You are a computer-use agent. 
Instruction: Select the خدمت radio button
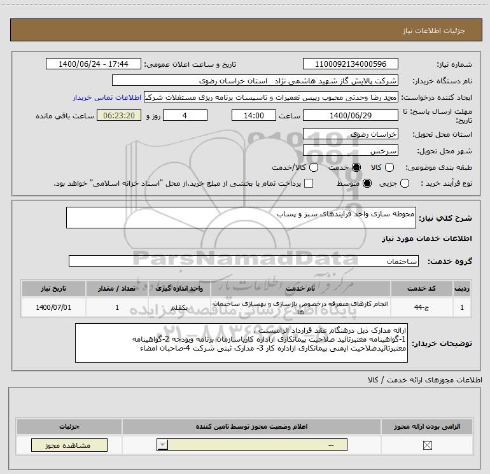tap(356, 167)
